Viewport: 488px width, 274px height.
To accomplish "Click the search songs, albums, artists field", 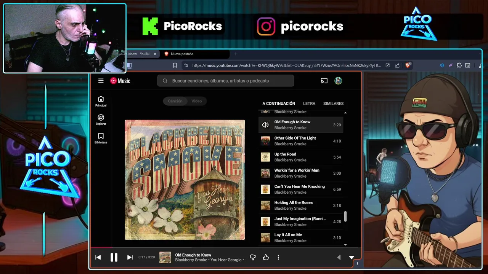I will pos(226,81).
